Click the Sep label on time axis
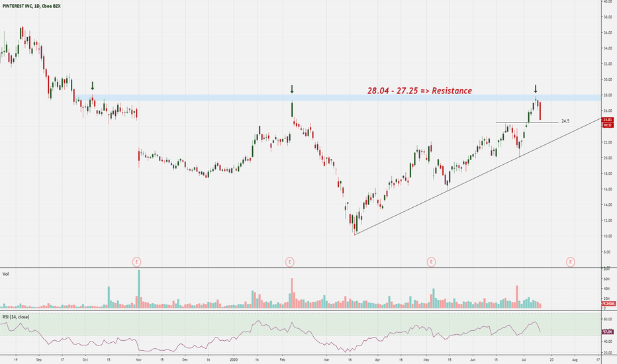This screenshot has width=617, height=364. tap(38, 359)
